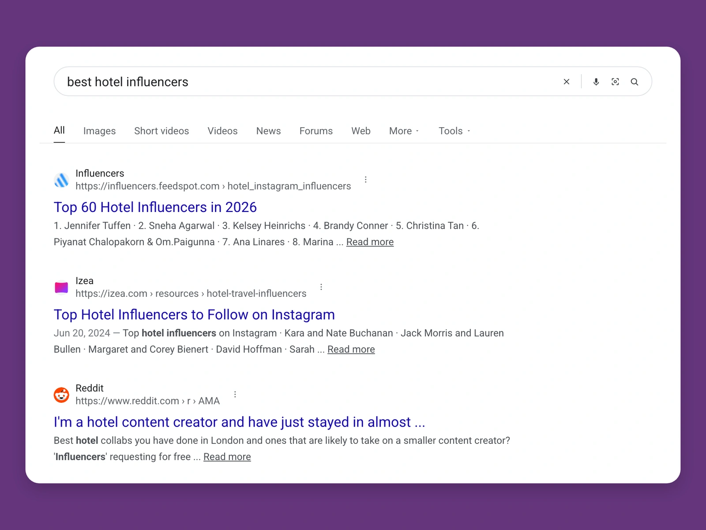Open 'Top Hotel Influencers to Follow on Instagram'
The image size is (706, 530).
pyautogui.click(x=194, y=314)
